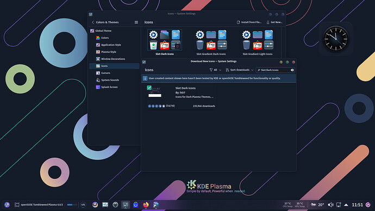This screenshot has width=375, height=211.
Task: Click the 37 °C CPU Temp reading
Action: pos(287,205)
